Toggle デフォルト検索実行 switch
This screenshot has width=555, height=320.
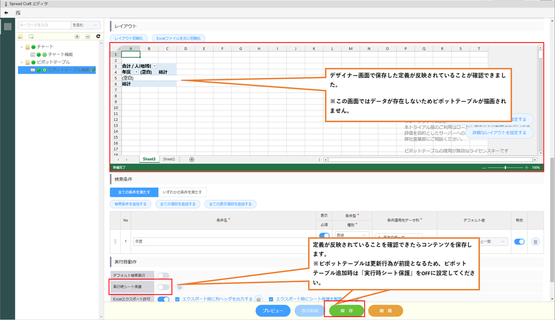163,275
